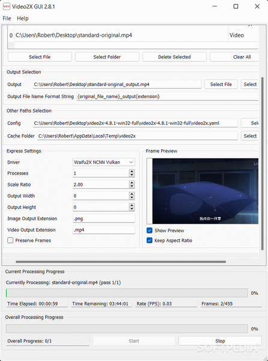Disable Keep Aspect Ratio checkbox
The width and height of the screenshot is (268, 361).
(150, 240)
